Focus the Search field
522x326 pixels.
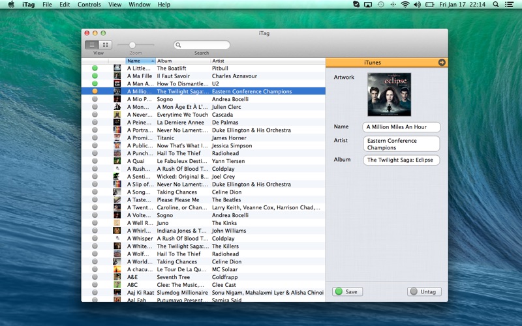[202, 45]
